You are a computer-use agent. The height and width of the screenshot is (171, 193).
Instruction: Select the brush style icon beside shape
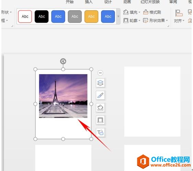tap(100, 95)
